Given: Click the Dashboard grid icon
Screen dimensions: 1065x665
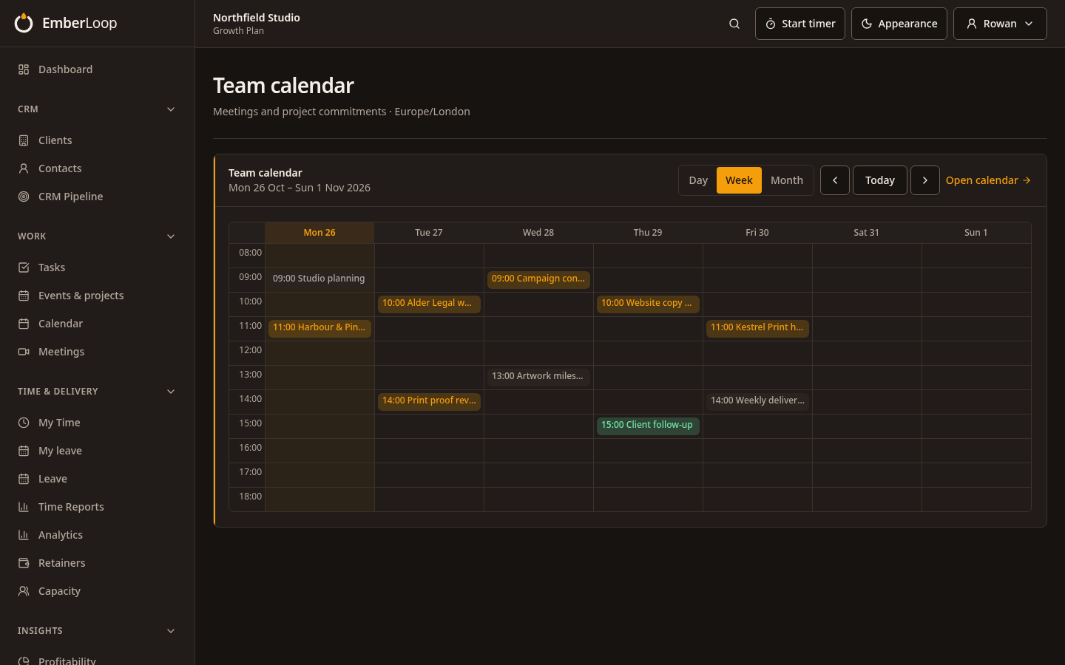Looking at the screenshot, I should tap(24, 69).
